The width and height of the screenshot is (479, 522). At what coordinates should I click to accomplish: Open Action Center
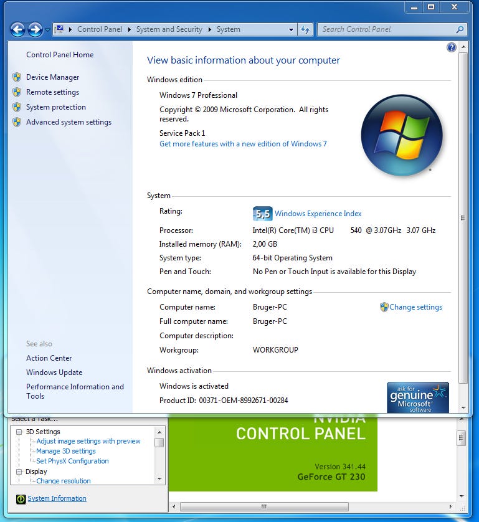[x=49, y=358]
